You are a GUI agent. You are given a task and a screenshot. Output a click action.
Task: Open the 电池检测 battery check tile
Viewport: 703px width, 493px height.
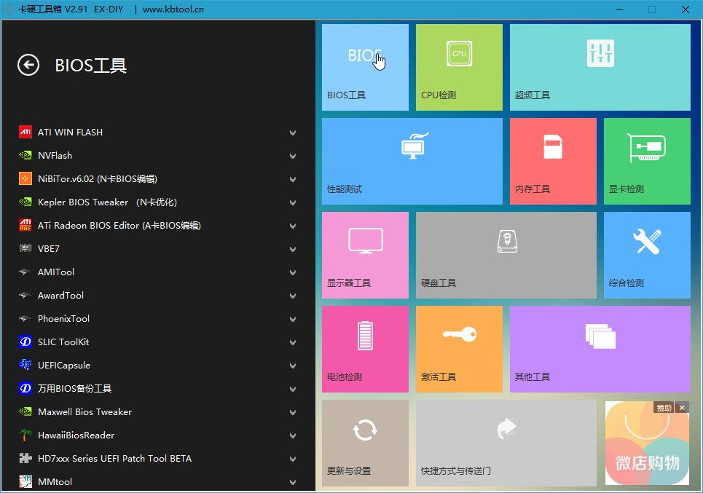pos(364,349)
